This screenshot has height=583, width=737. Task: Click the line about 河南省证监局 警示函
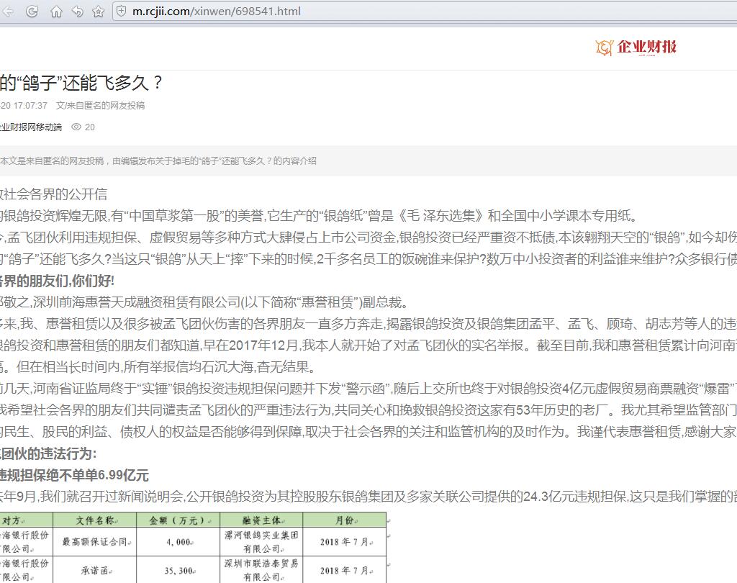pyautogui.click(x=368, y=389)
